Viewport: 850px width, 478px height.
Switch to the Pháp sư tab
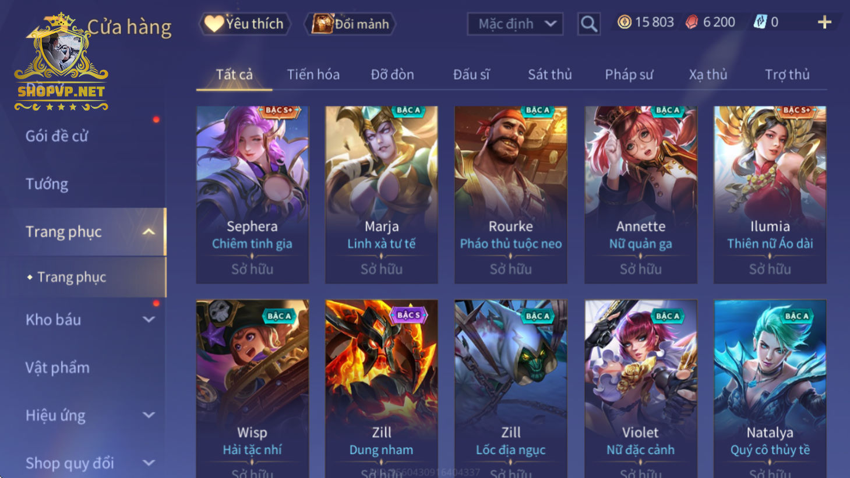(629, 75)
